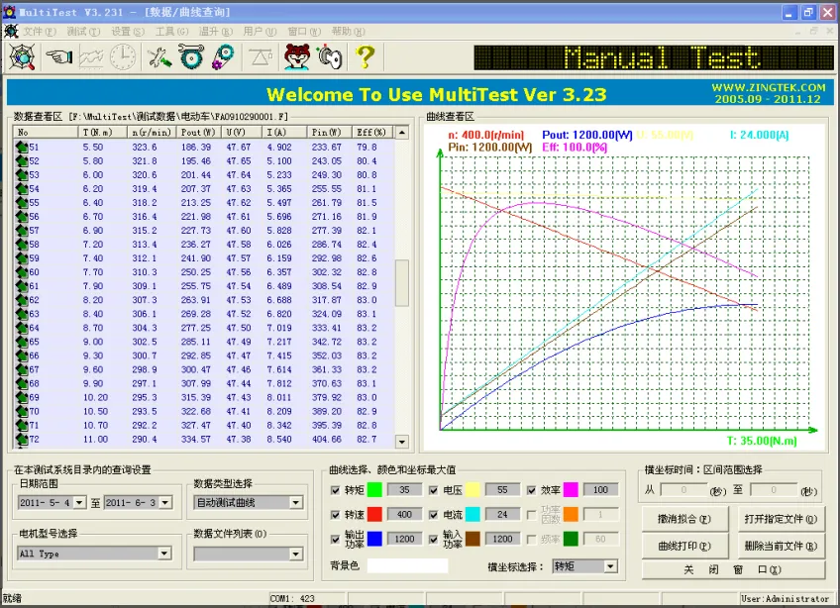Click the 转速 max value field 400
Image resolution: width=840 pixels, height=608 pixels.
(404, 514)
